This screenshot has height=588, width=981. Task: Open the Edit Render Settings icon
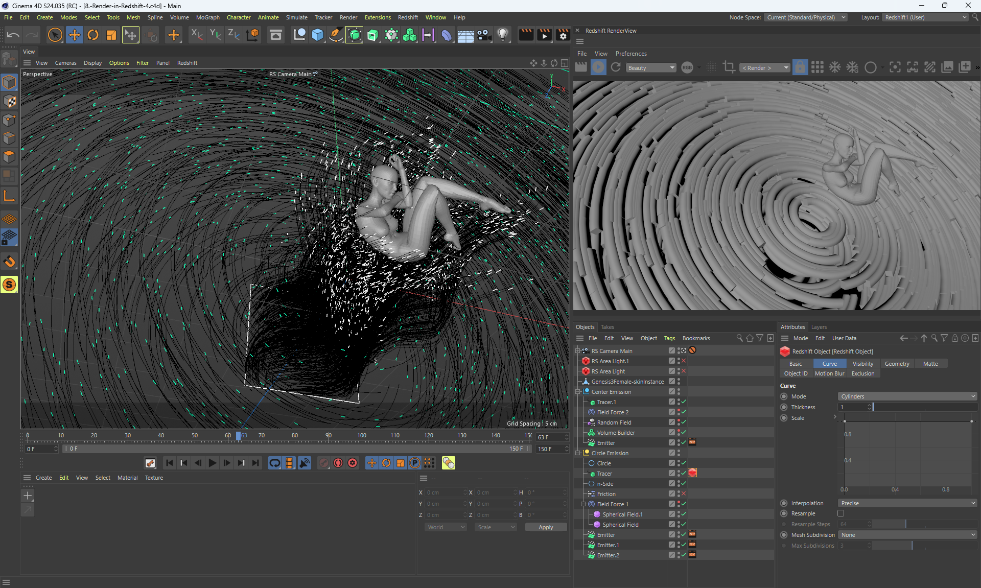click(563, 35)
